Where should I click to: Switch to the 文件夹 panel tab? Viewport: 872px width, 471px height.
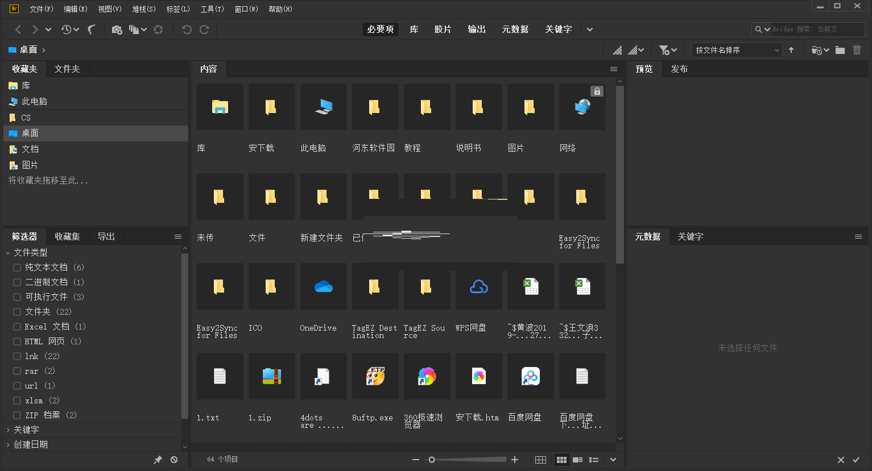[67, 69]
